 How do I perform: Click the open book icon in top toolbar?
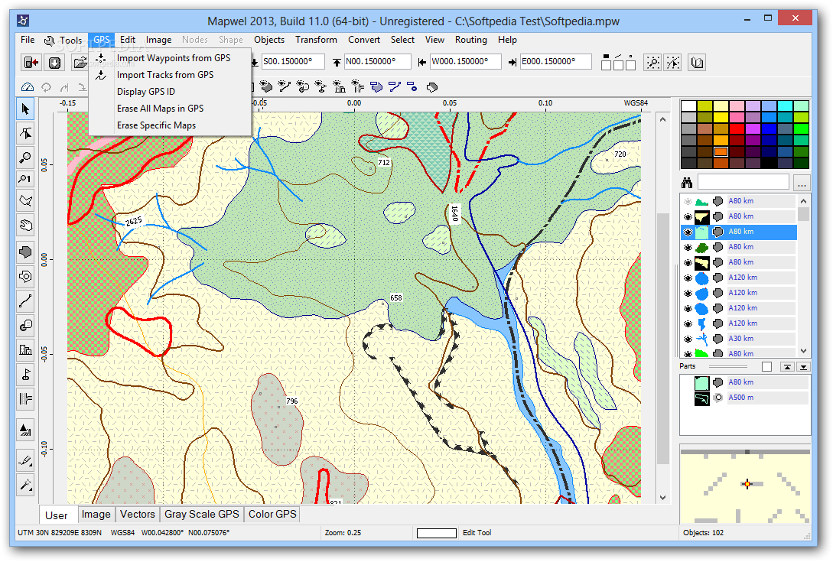[697, 63]
